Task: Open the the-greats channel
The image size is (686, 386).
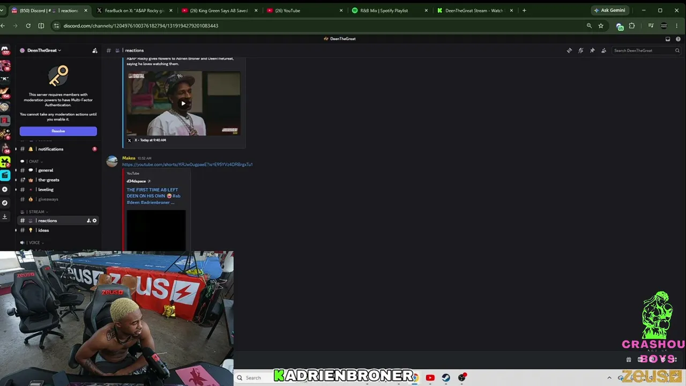Action: click(x=58, y=180)
